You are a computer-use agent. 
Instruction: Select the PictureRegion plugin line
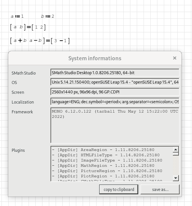(107, 171)
